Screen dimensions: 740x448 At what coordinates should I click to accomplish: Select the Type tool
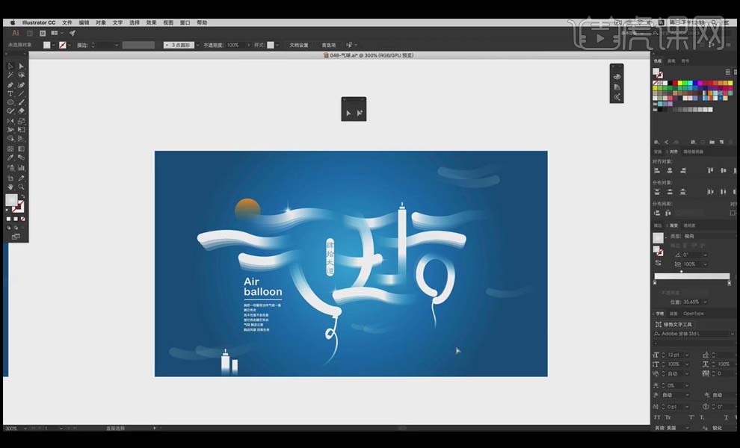pos(10,93)
